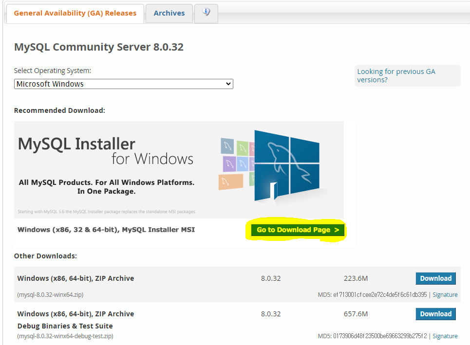
Task: Click the filename (mysql-8.0.32-winx64-debug-test.zip)
Action: [x=65, y=336]
